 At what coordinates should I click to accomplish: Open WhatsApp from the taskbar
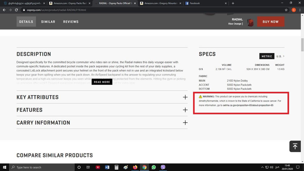pos(153,167)
